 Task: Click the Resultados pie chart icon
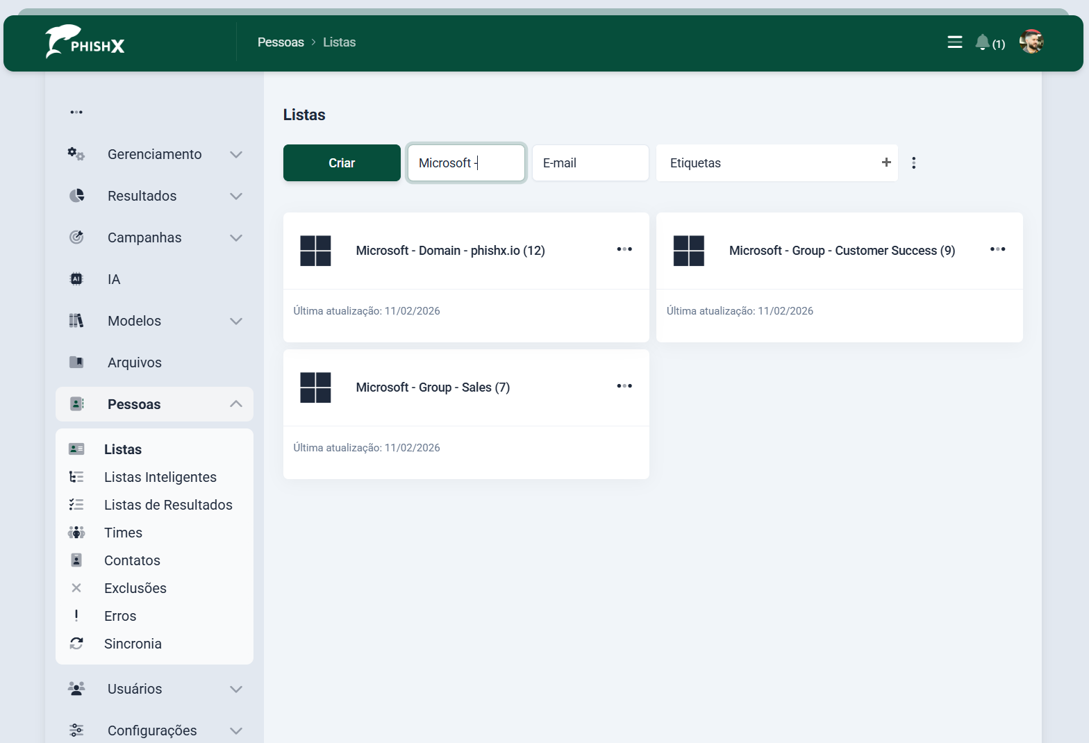76,196
